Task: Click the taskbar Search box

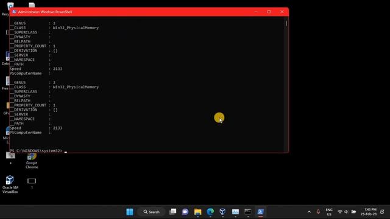Action: (x=151, y=212)
